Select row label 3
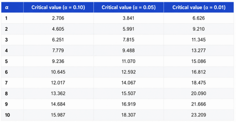Image resolution: width=236 pixels, height=122 pixels. click(x=6, y=40)
